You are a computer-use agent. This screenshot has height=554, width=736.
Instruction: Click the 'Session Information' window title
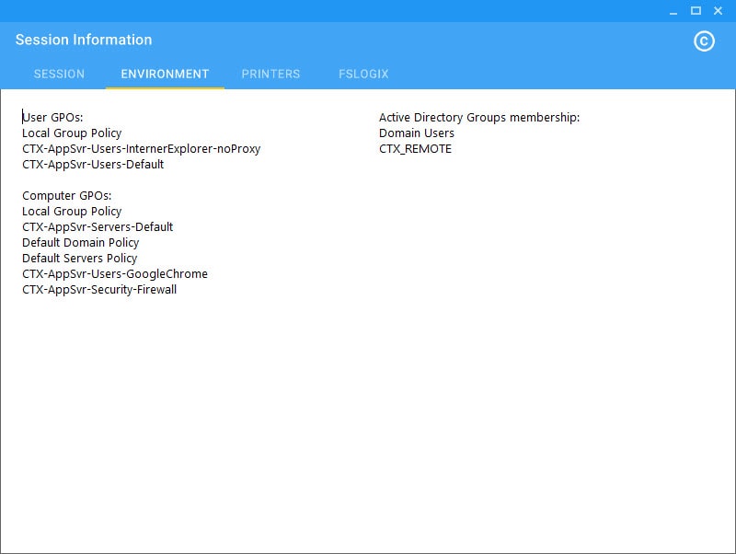pyautogui.click(x=84, y=40)
